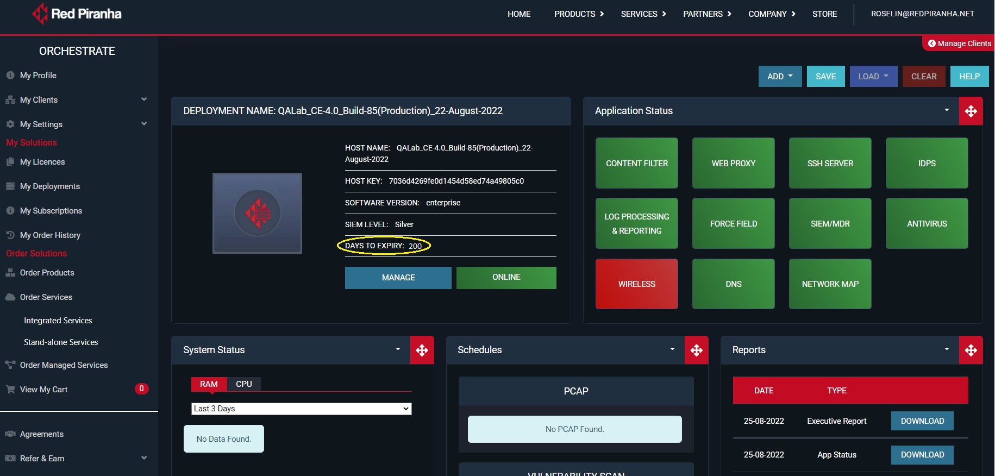Click the CLEAR button
The width and height of the screenshot is (995, 476).
(x=924, y=77)
